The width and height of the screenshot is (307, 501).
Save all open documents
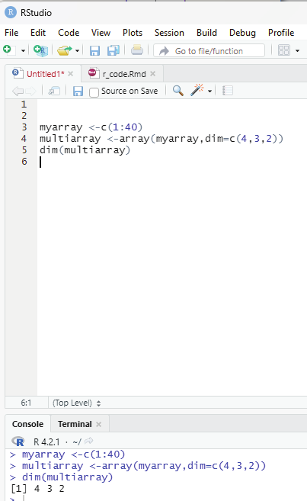[113, 50]
